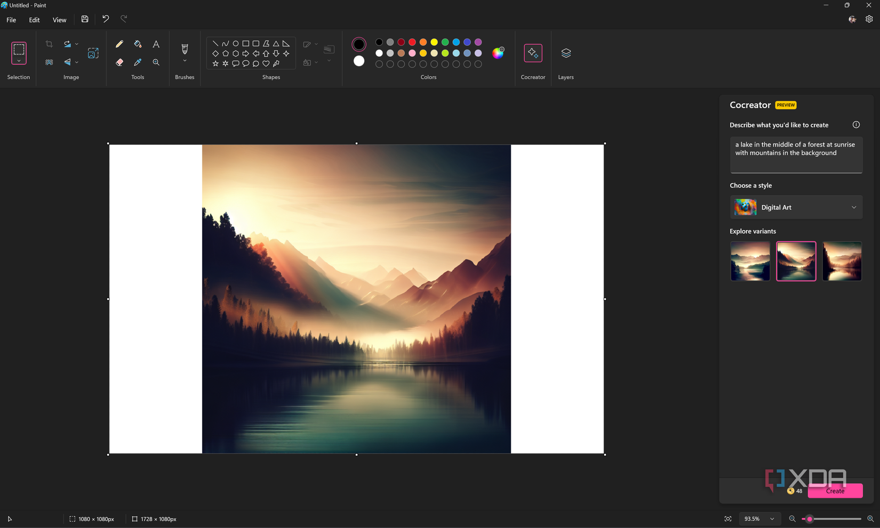This screenshot has width=880, height=528.
Task: Open the Brushes dropdown chevron
Action: point(185,61)
